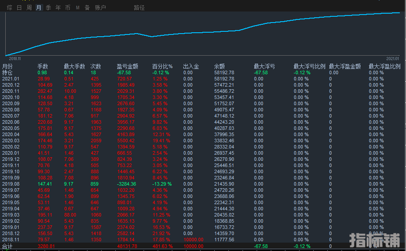This screenshot has width=406, height=251.
Task: Select the 2020.03 month row
Action: coord(203,141)
